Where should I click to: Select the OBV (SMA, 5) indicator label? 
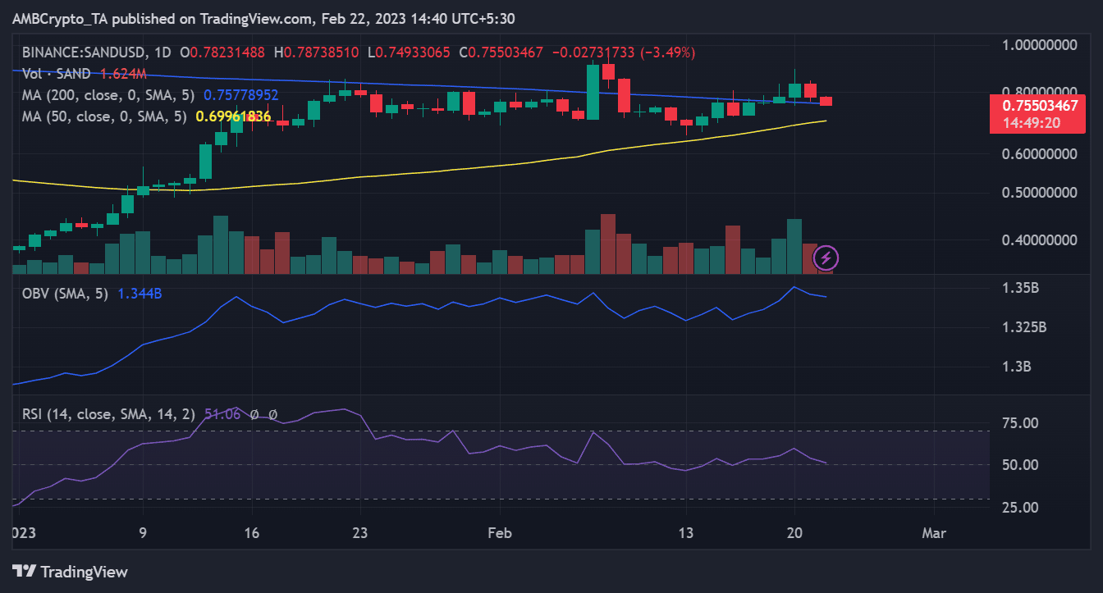[x=66, y=294]
